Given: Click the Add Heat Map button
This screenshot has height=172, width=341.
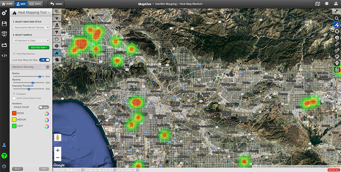Looking at the screenshot, I should (39, 48).
